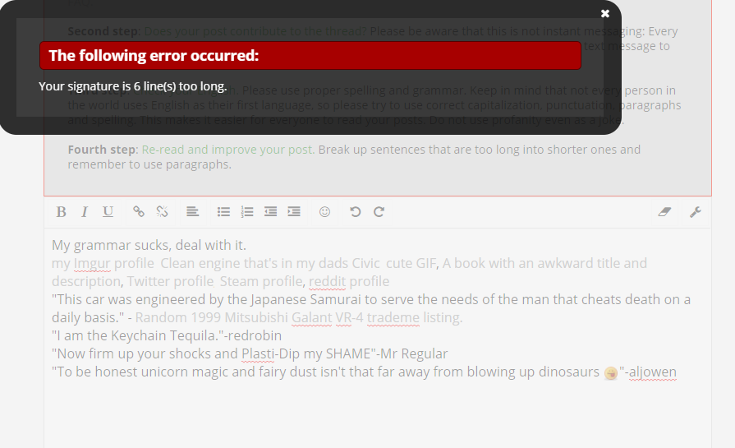Image resolution: width=735 pixels, height=448 pixels.
Task: Click the 'Plasti-Dip my SHAME' quote line
Action: pos(250,353)
